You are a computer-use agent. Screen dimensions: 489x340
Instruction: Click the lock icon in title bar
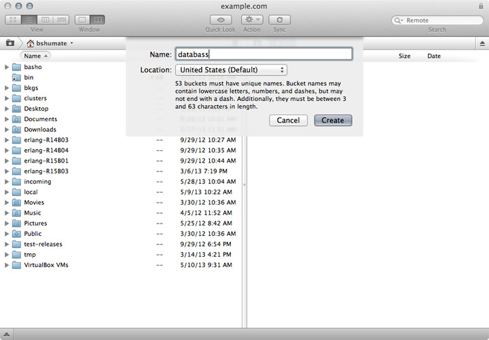tap(481, 6)
